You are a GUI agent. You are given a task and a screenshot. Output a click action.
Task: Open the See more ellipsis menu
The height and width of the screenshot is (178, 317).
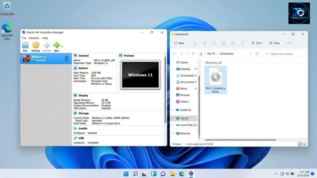289,43
